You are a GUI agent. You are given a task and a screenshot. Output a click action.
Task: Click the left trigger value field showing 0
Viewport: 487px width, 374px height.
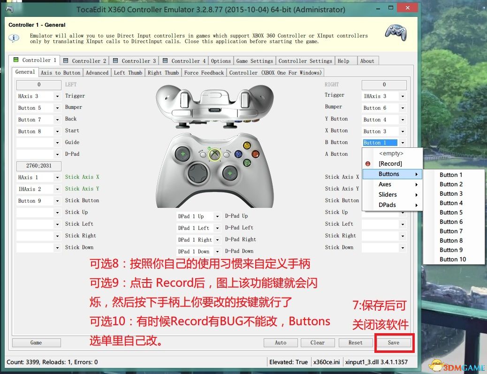[39, 85]
